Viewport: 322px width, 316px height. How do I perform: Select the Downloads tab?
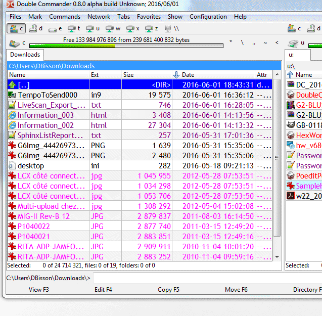25,55
